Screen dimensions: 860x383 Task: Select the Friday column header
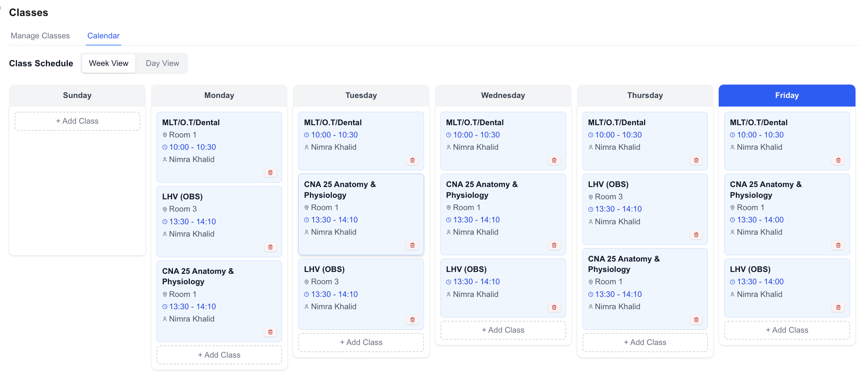point(787,95)
